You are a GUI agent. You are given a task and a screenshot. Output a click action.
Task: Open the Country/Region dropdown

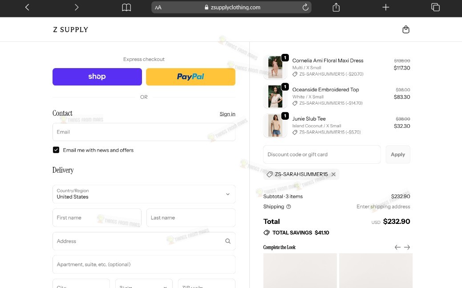pyautogui.click(x=144, y=194)
